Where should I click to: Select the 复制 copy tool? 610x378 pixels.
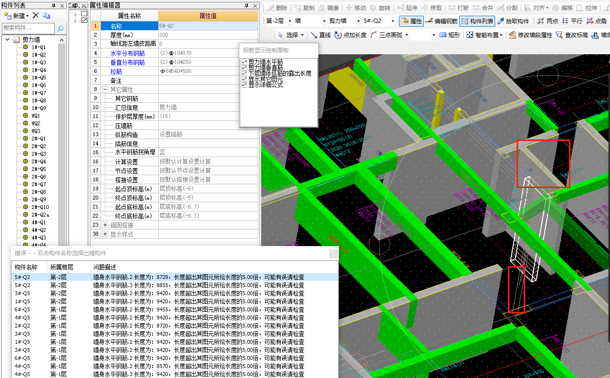[304, 8]
